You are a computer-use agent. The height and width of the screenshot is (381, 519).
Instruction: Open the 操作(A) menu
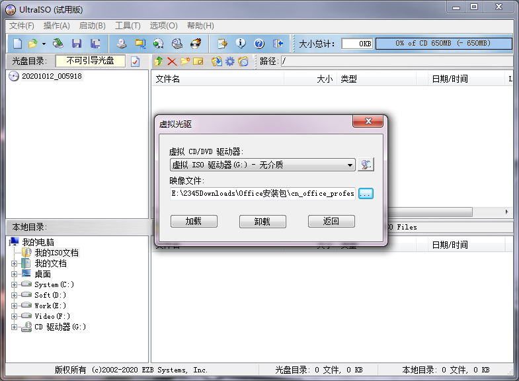click(x=57, y=26)
